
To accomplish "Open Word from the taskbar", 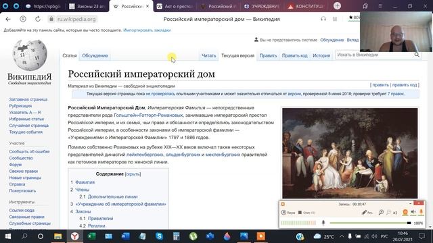I will (125, 236).
